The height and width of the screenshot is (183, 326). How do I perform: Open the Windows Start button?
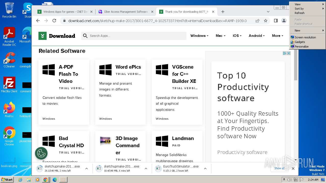pos(7,179)
